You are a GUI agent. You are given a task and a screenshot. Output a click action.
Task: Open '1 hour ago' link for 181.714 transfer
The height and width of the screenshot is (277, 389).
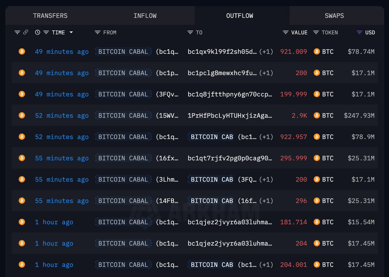pyautogui.click(x=54, y=222)
